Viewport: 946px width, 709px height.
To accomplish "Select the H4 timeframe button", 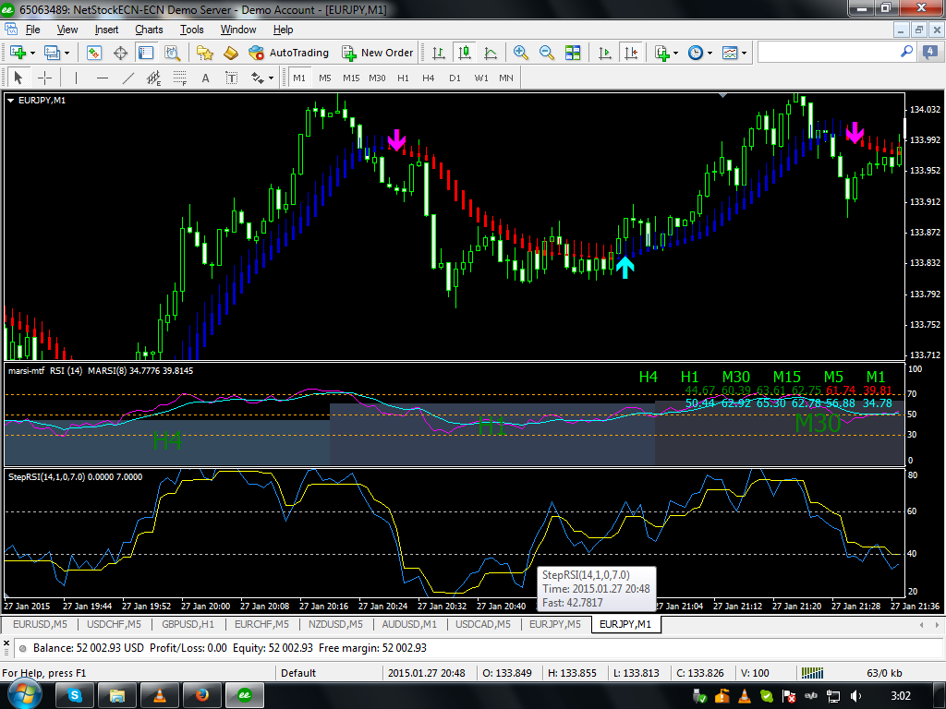I will click(x=428, y=78).
